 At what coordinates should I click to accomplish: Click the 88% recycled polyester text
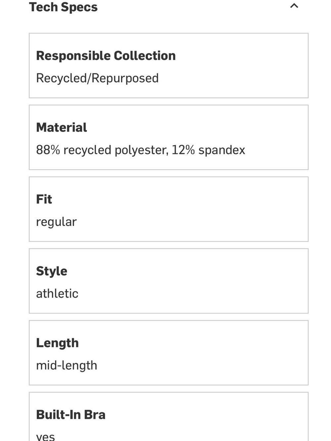coord(102,150)
